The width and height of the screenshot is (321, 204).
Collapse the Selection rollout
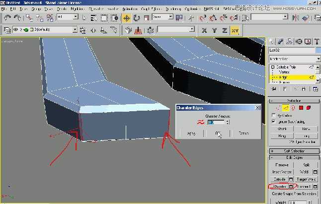pyautogui.click(x=294, y=101)
